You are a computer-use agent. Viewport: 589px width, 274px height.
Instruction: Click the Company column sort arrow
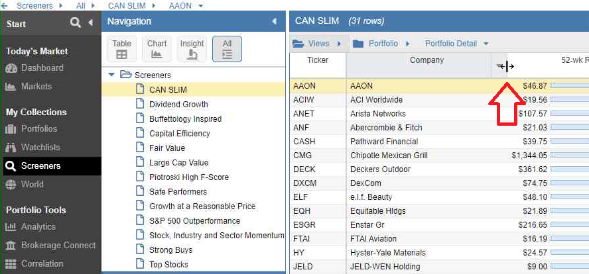point(499,67)
